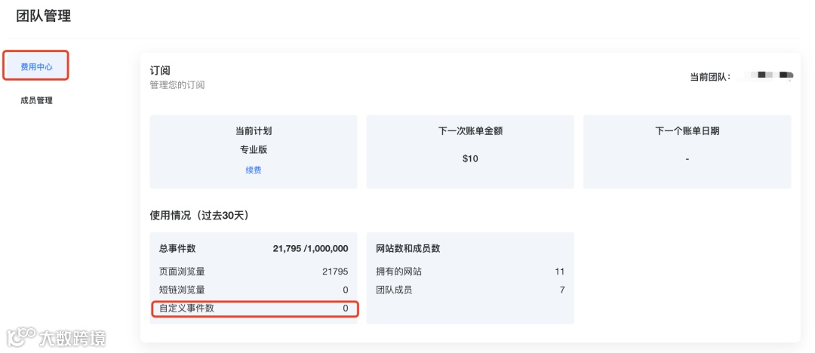815x353 pixels.
Task: Open the 费用中心 menu item
Action: point(36,66)
